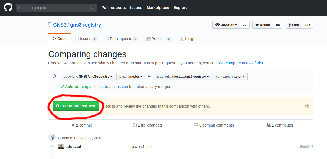This screenshot has height=159, width=327.
Task: Focus the Search or jump to field
Action: point(53,8)
